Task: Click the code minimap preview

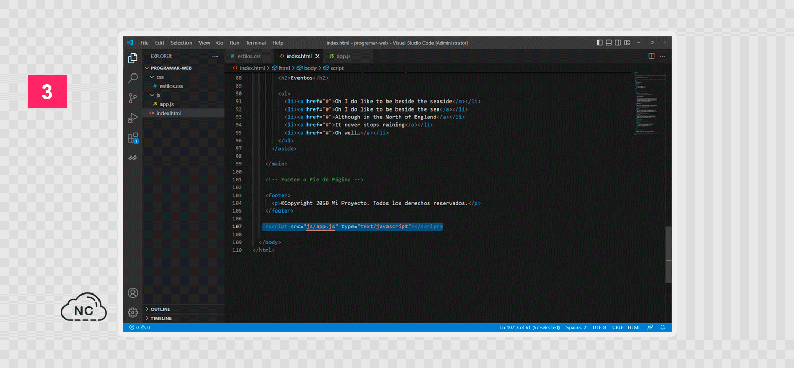Action: (649, 104)
